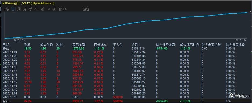
Task: Click balance value 514484.05
Action: tap(139, 56)
